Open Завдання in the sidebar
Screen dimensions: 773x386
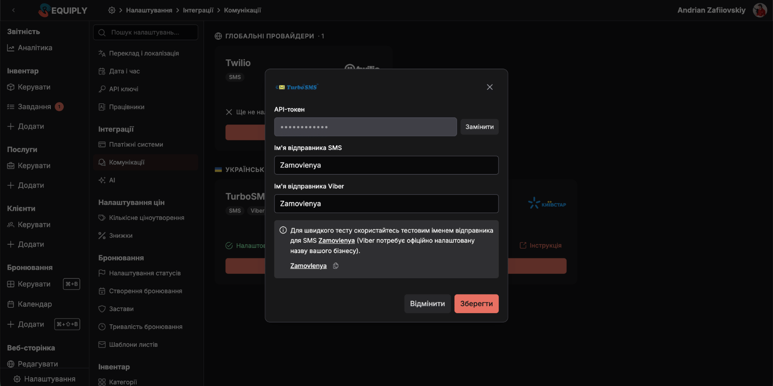(29, 107)
